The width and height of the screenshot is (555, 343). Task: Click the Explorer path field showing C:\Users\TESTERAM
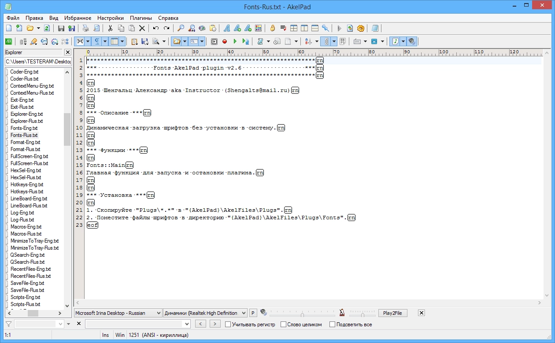pyautogui.click(x=38, y=62)
